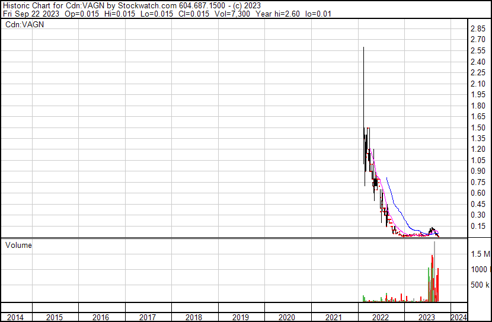The height and width of the screenshot is (322, 492).
Task: Click the Cdn:VAGN chart symbol label
Action: (24, 24)
